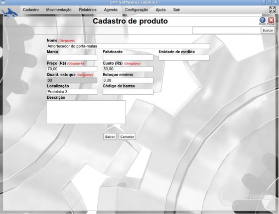The image size is (279, 214).
Task: Open the Agenda menu
Action: pos(111,10)
